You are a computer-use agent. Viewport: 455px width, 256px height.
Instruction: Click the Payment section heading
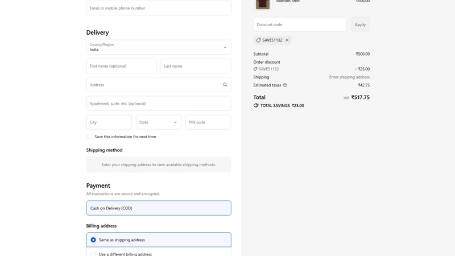(x=98, y=185)
